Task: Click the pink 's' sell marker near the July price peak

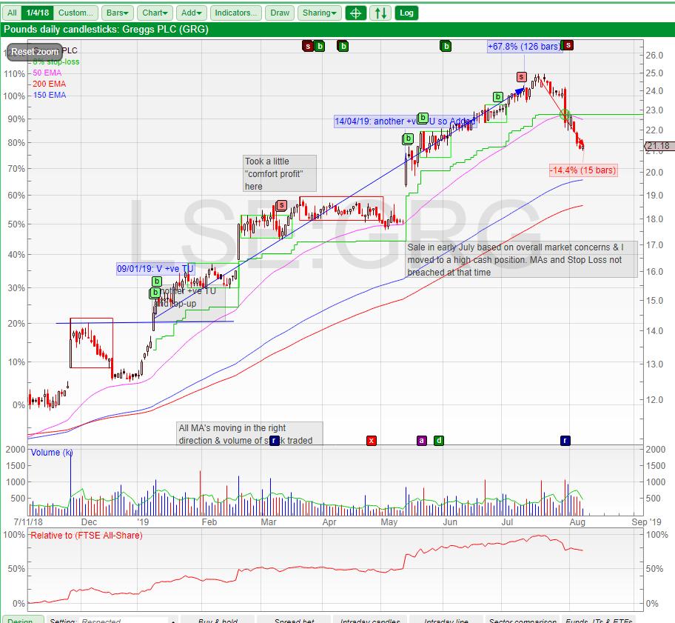Action: [521, 77]
